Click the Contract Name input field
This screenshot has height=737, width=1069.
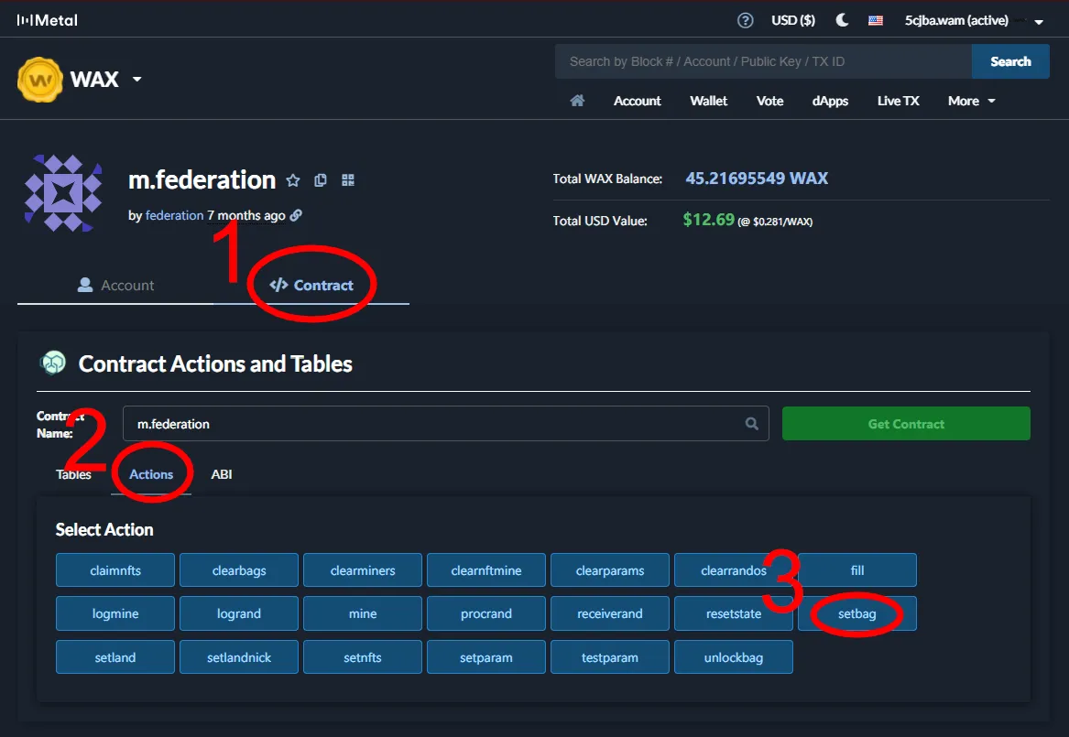point(446,424)
